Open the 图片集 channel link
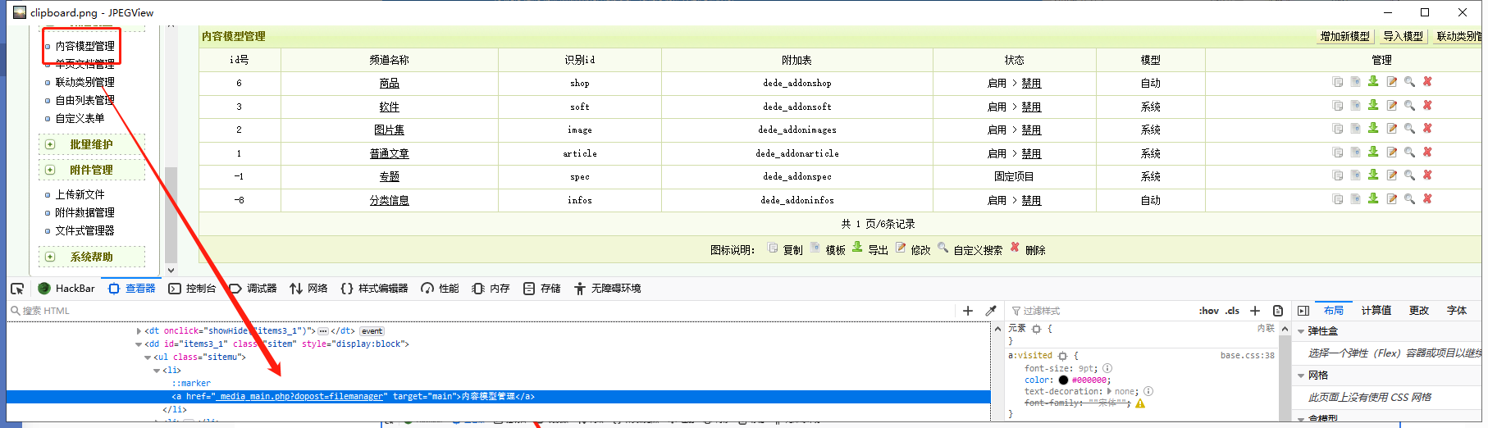The height and width of the screenshot is (428, 1488). (x=389, y=130)
